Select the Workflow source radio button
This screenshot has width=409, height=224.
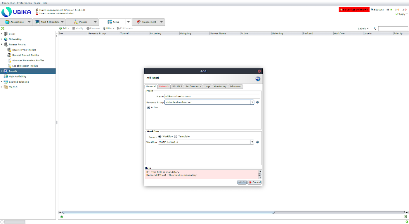click(160, 137)
